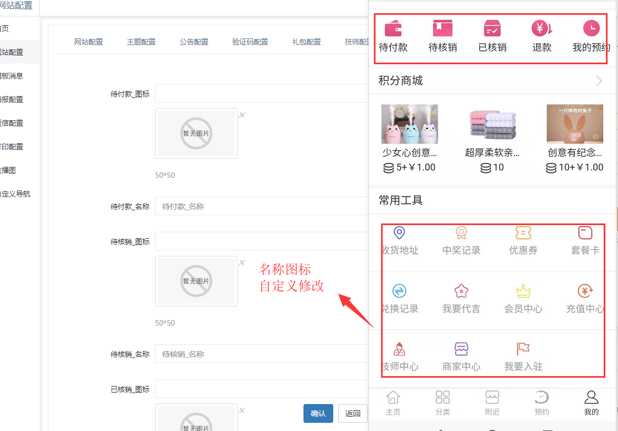
Task: Open 轮播图 in the left sidebar
Action: tap(8, 170)
